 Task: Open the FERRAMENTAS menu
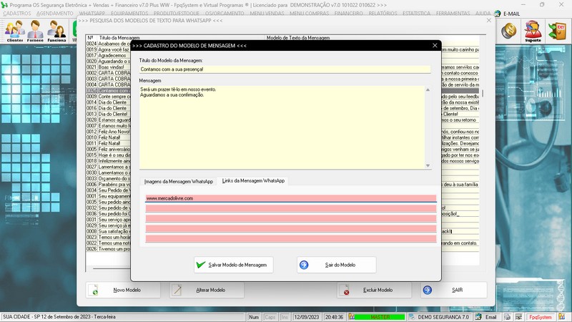(453, 13)
